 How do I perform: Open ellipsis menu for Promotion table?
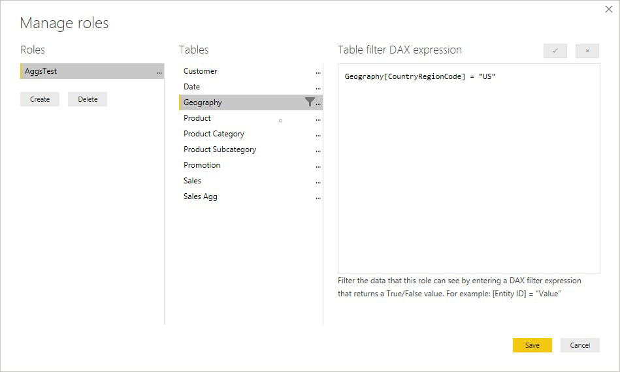click(318, 166)
